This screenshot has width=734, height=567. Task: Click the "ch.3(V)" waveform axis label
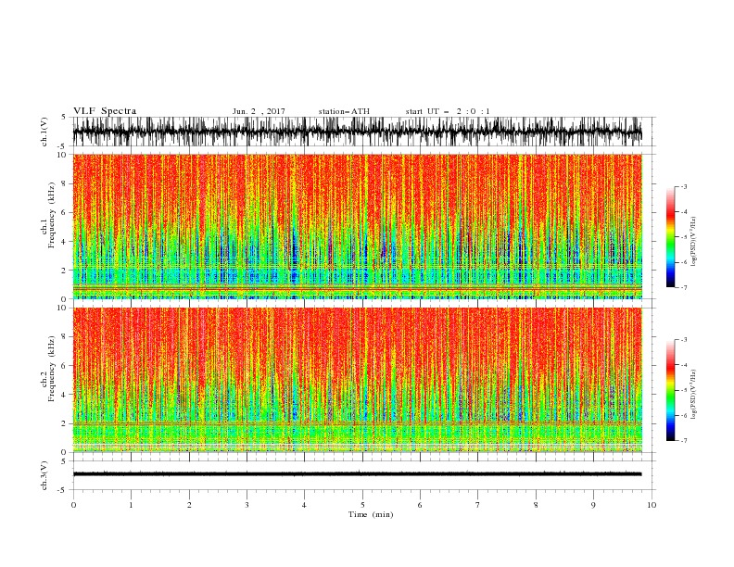[x=44, y=475]
